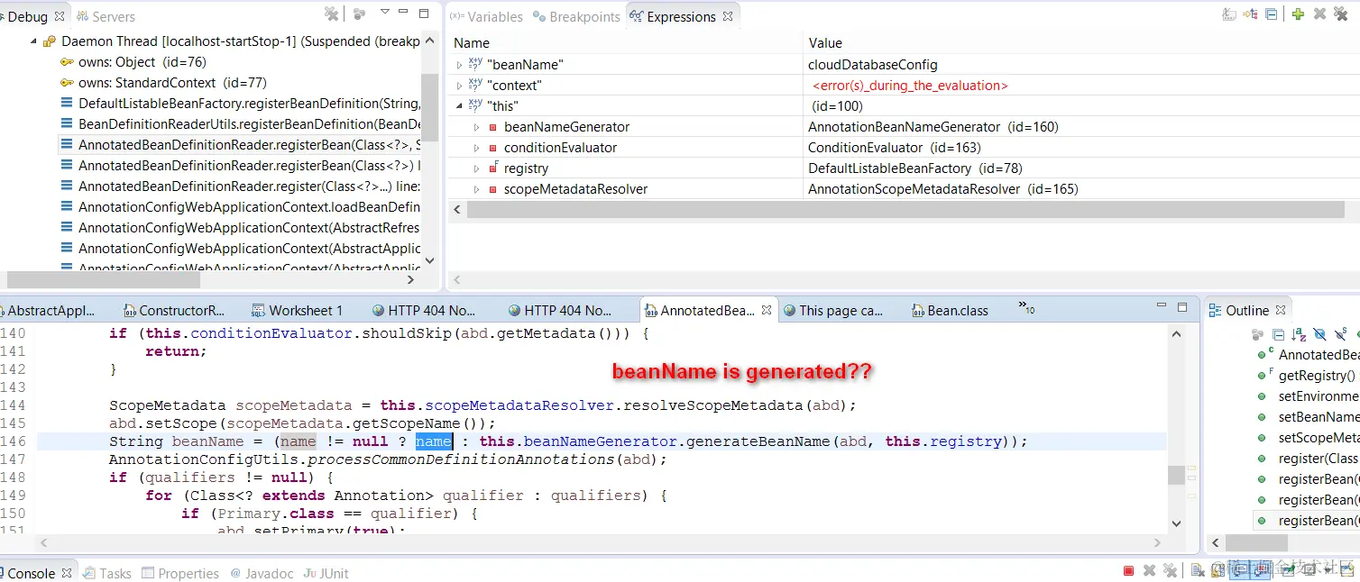Click AnnotationBeanNameGenerator (id=160) value
This screenshot has width=1360, height=582.
[x=933, y=127]
